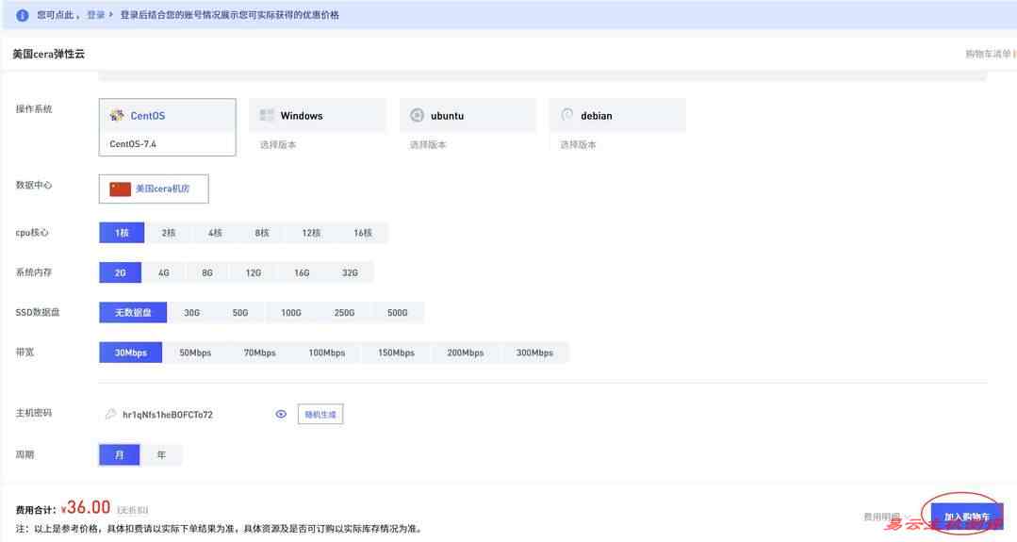Select 8核 CPU option

(x=262, y=233)
